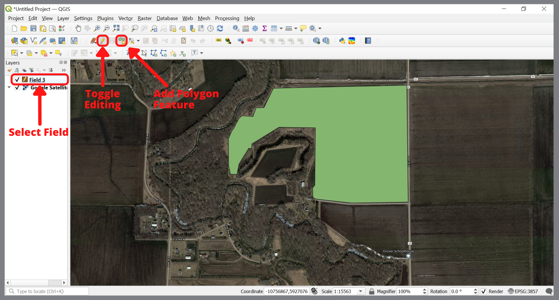Open the Select Features dropdown arrow
The image size is (559, 300).
point(21,53)
